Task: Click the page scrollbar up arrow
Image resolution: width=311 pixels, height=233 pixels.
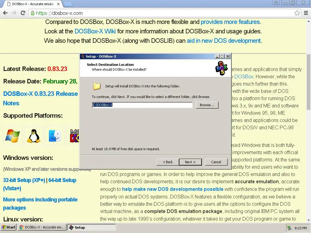Action: point(309,21)
